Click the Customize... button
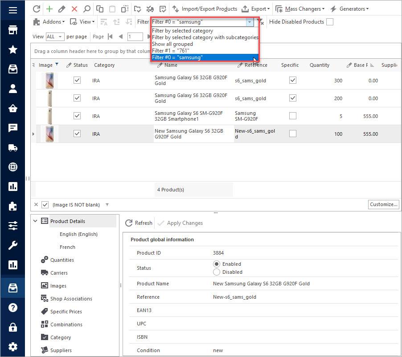402x357 pixels. [384, 204]
